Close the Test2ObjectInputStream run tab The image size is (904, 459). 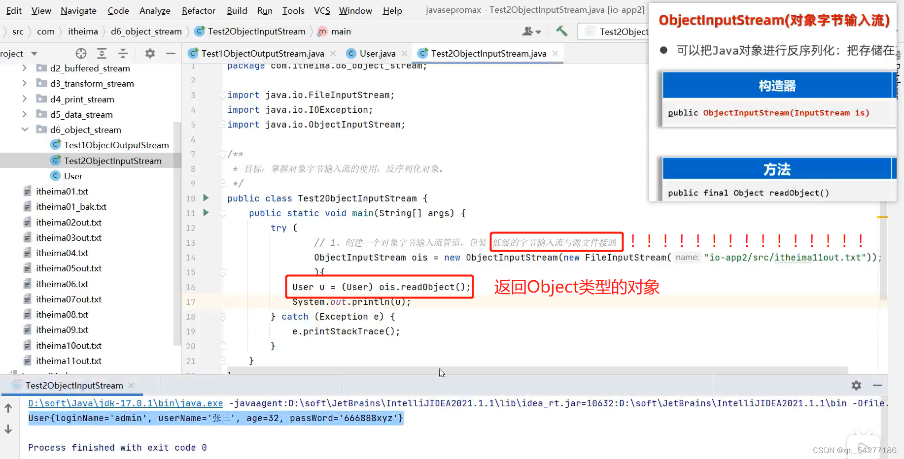tap(131, 385)
